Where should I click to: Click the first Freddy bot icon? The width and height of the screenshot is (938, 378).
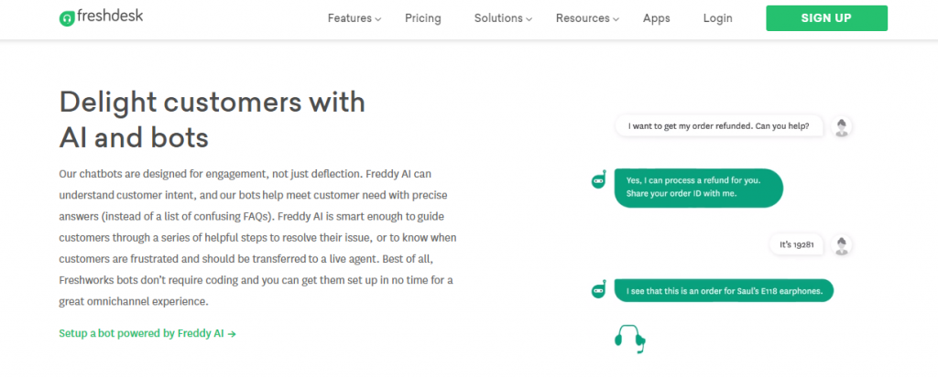[599, 179]
